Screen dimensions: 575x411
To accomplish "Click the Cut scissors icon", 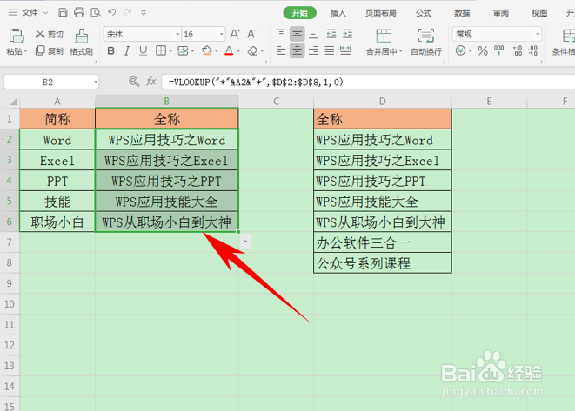I will coord(40,34).
